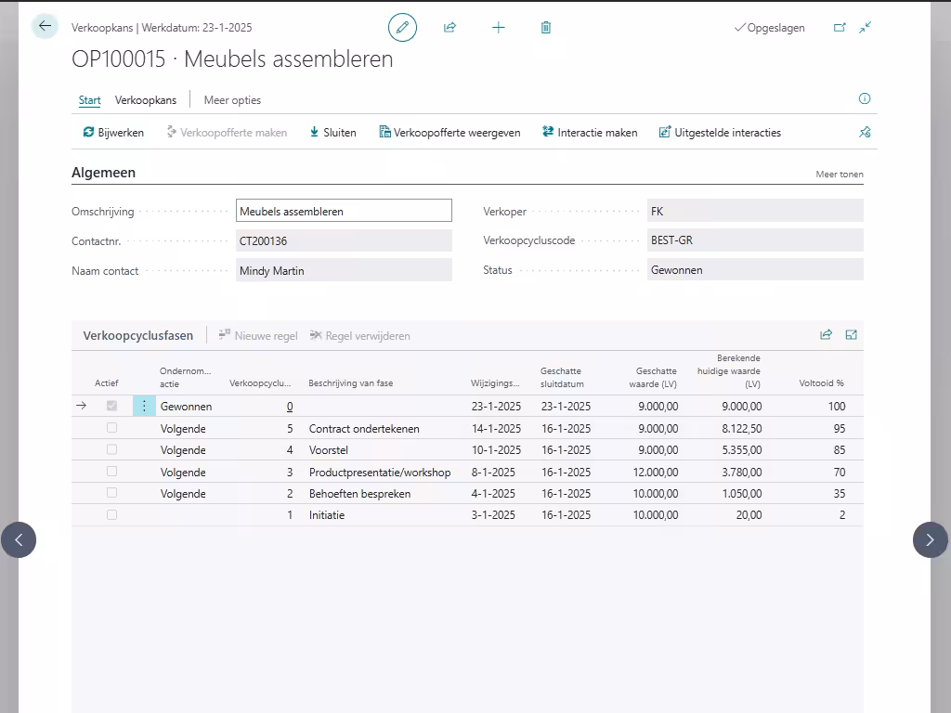951x713 pixels.
Task: Toggle Actief checkbox for Voorstel row
Action: 112,449
